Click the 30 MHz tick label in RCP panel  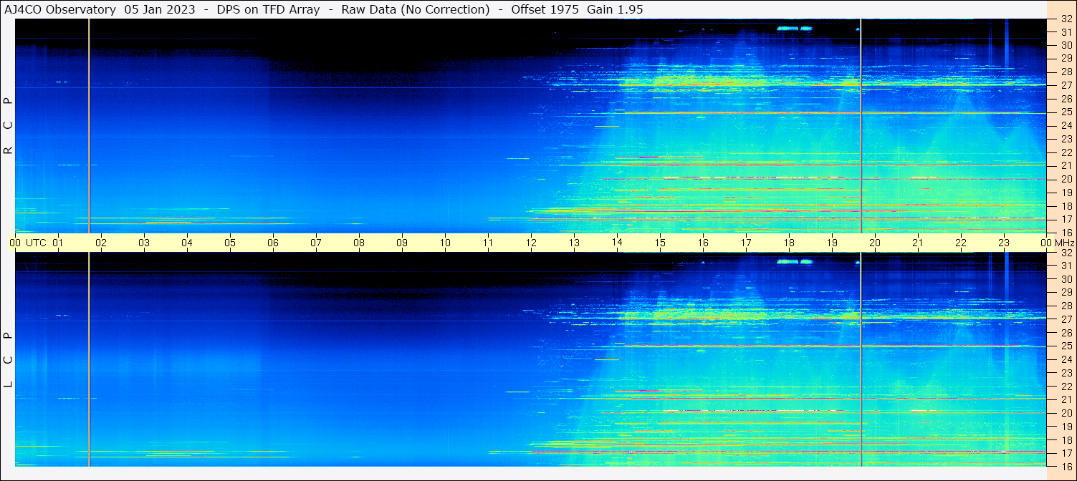(x=1066, y=45)
